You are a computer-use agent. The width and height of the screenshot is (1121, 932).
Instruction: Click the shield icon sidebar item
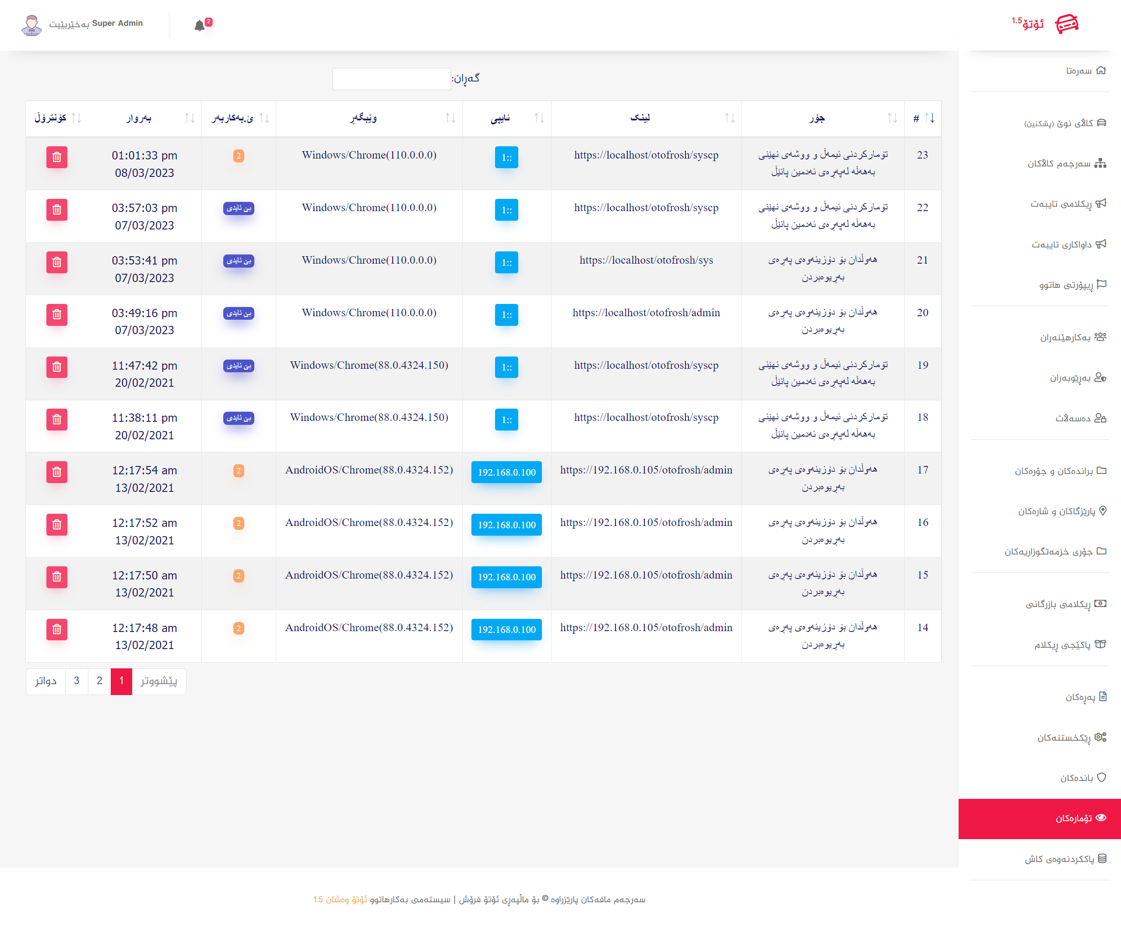pos(1083,778)
